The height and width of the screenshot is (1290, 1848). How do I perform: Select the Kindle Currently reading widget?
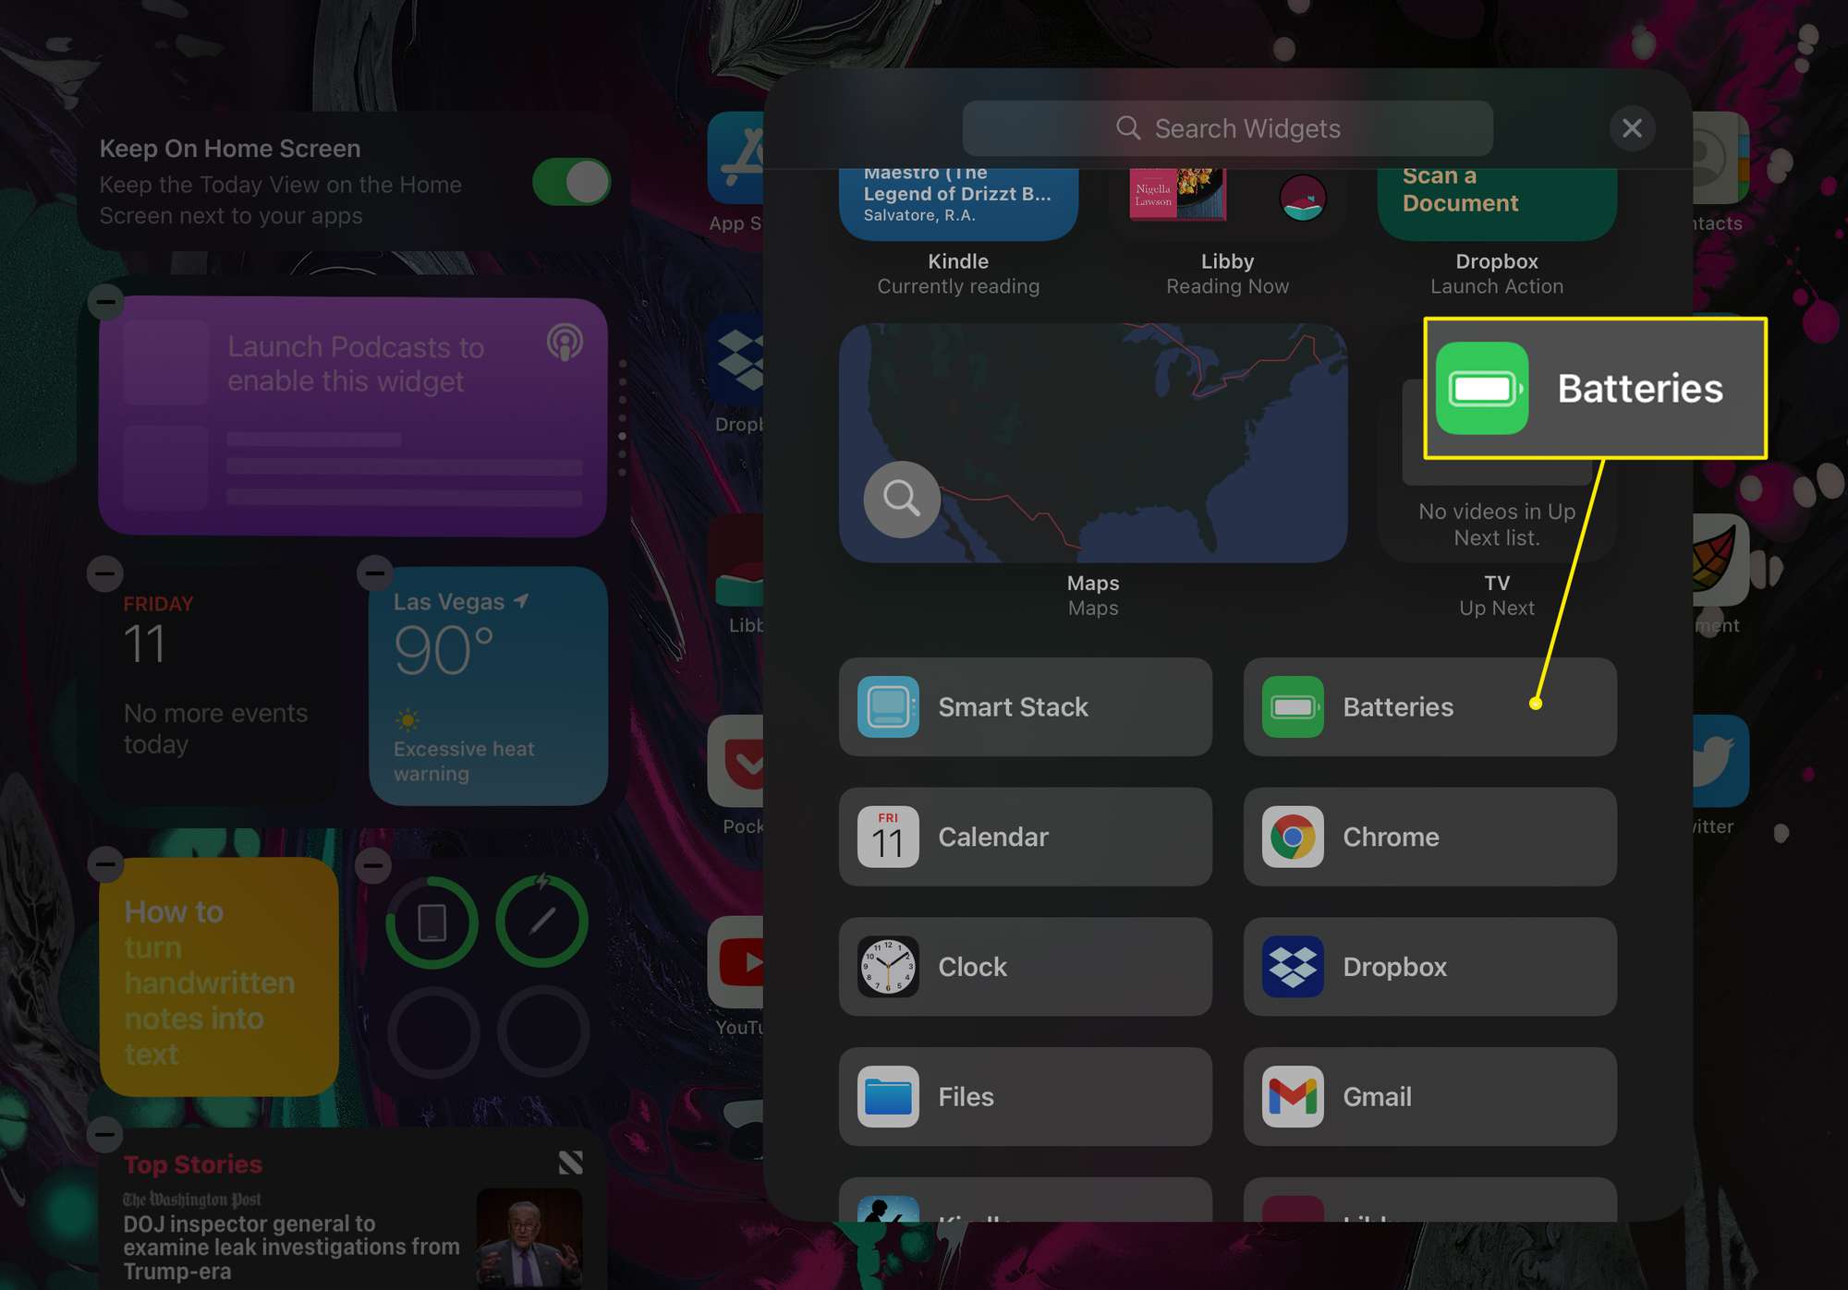point(958,204)
